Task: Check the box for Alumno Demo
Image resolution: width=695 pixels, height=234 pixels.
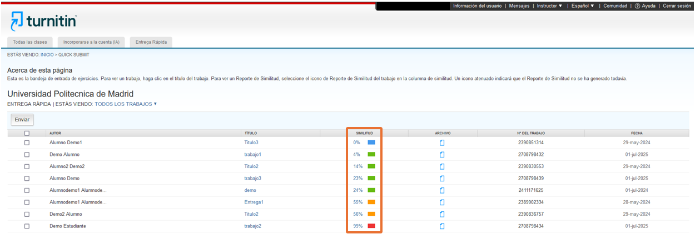Action: [27, 179]
